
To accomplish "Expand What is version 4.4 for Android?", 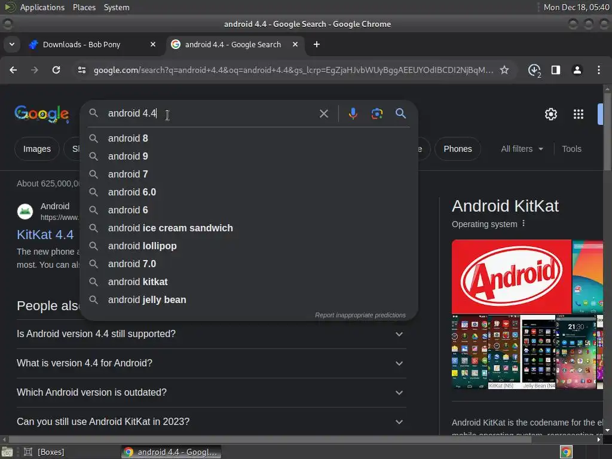I will pyautogui.click(x=211, y=363).
